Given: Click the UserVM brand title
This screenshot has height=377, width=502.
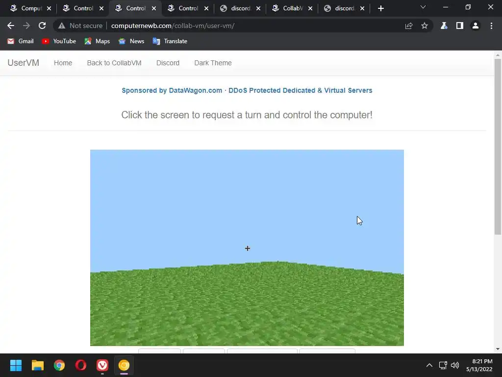Looking at the screenshot, I should pyautogui.click(x=24, y=62).
